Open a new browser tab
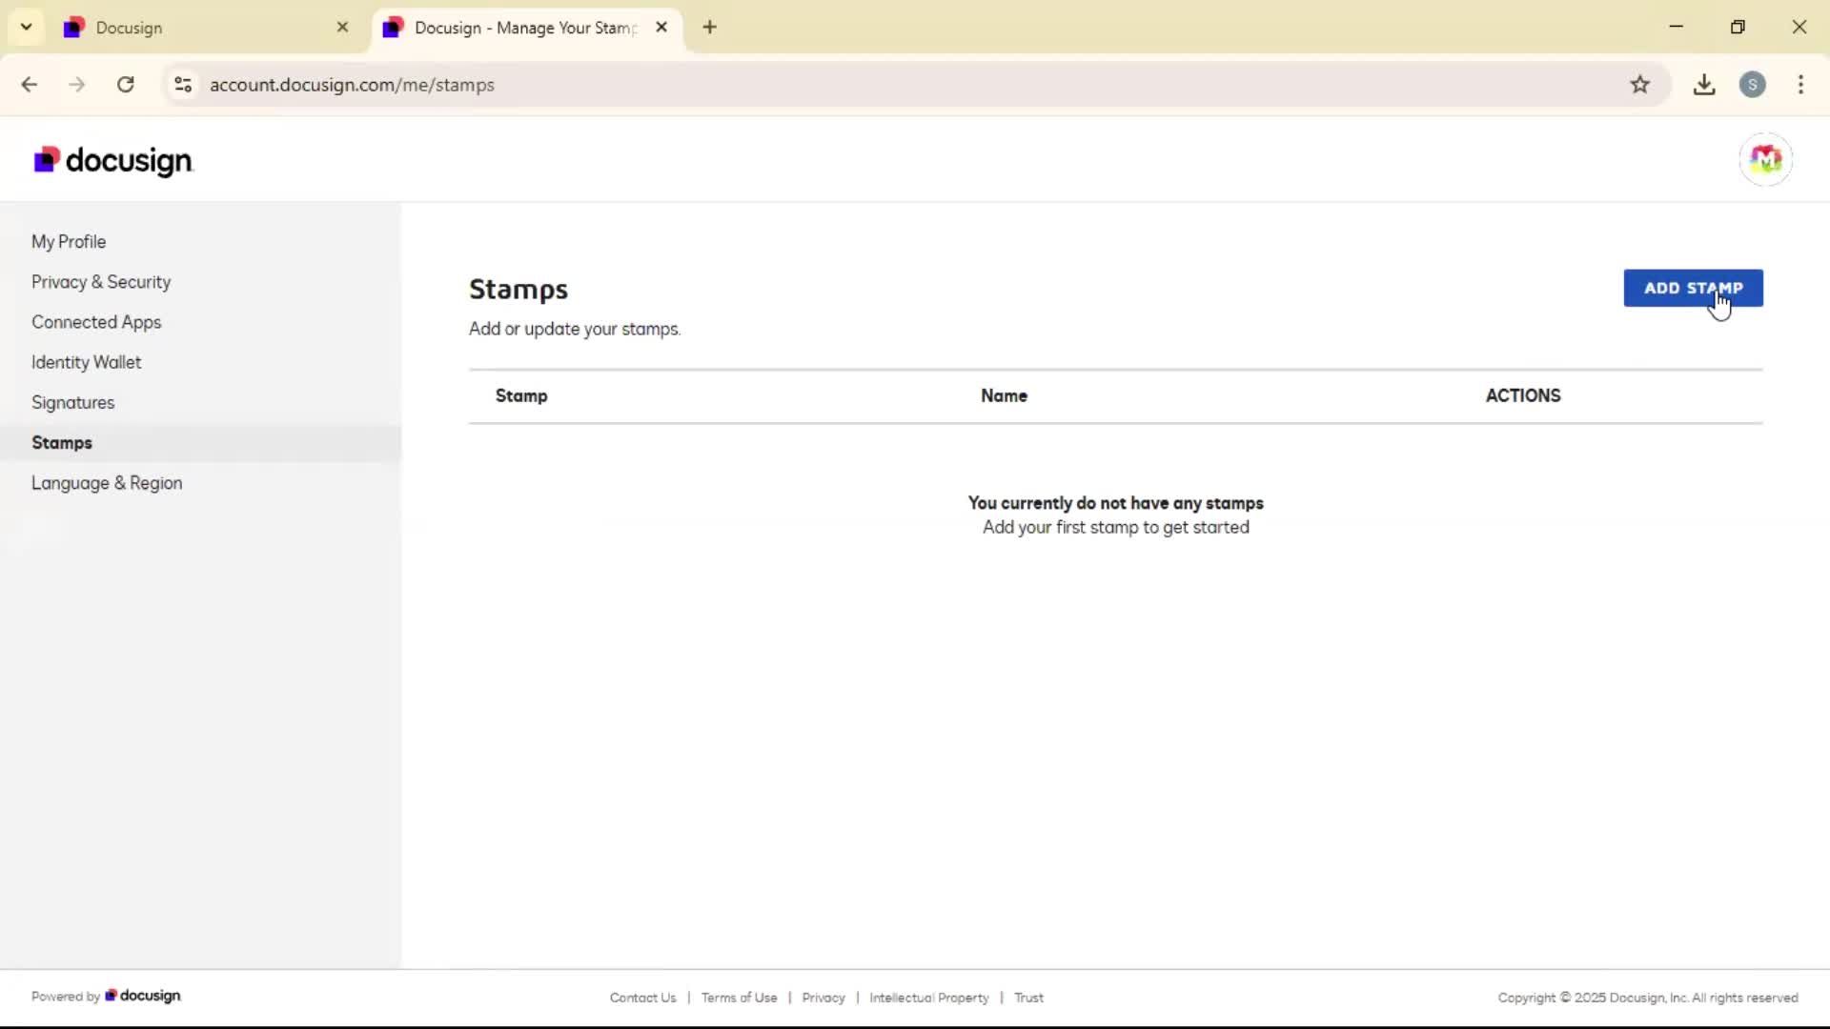 pyautogui.click(x=709, y=28)
